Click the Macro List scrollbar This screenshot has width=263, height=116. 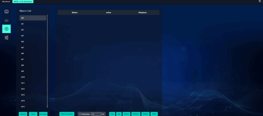[x=47, y=61]
